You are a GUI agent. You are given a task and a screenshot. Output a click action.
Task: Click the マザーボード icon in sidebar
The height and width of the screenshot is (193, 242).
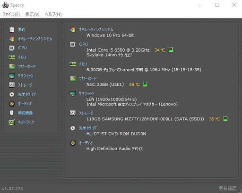[12, 66]
